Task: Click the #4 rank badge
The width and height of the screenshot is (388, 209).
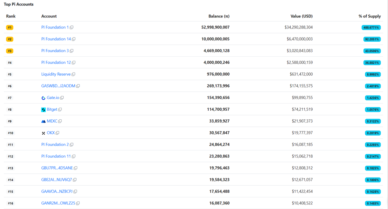Action: pos(10,63)
